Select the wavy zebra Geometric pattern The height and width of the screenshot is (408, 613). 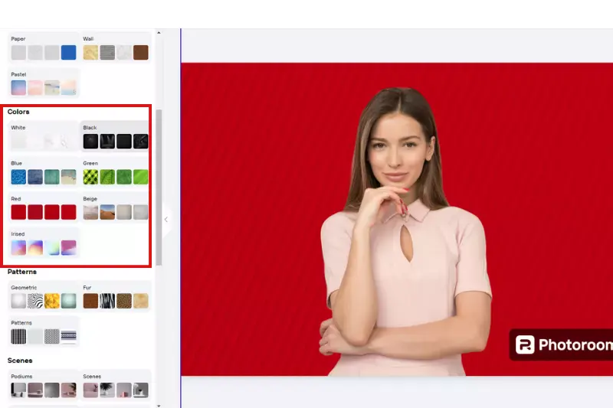coord(35,301)
